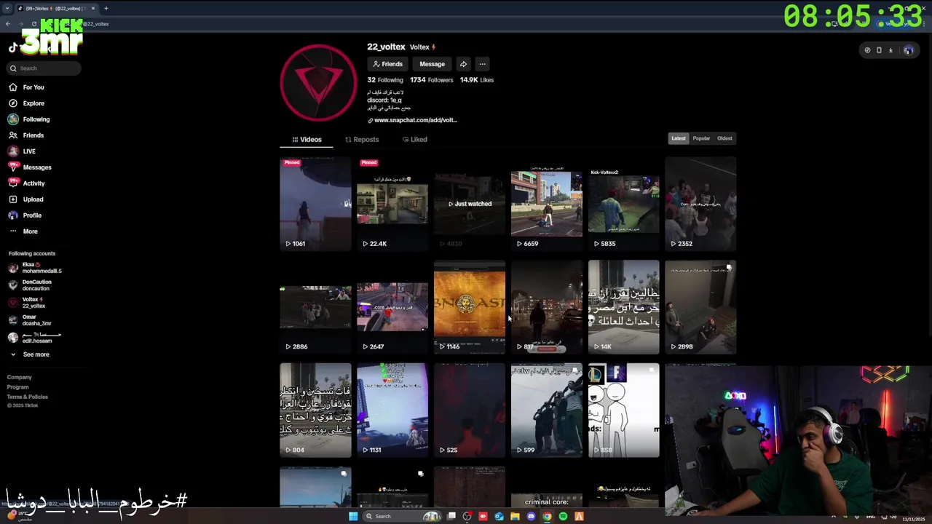Open the tab search dropdown arrow
932x524 pixels.
click(7, 9)
